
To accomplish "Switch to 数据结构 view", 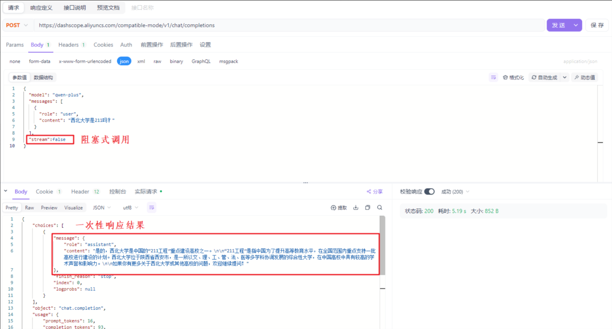I will [x=43, y=77].
